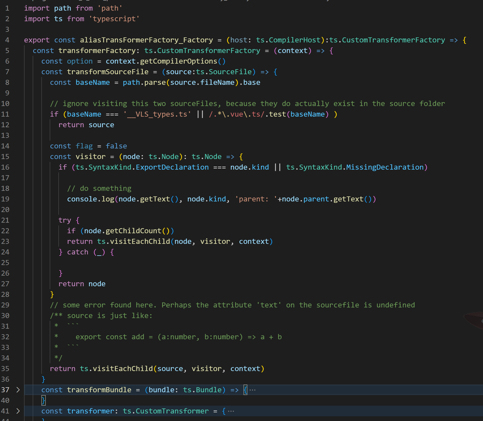Click 'return node' on line 27
The width and height of the screenshot is (483, 421).
click(x=82, y=284)
